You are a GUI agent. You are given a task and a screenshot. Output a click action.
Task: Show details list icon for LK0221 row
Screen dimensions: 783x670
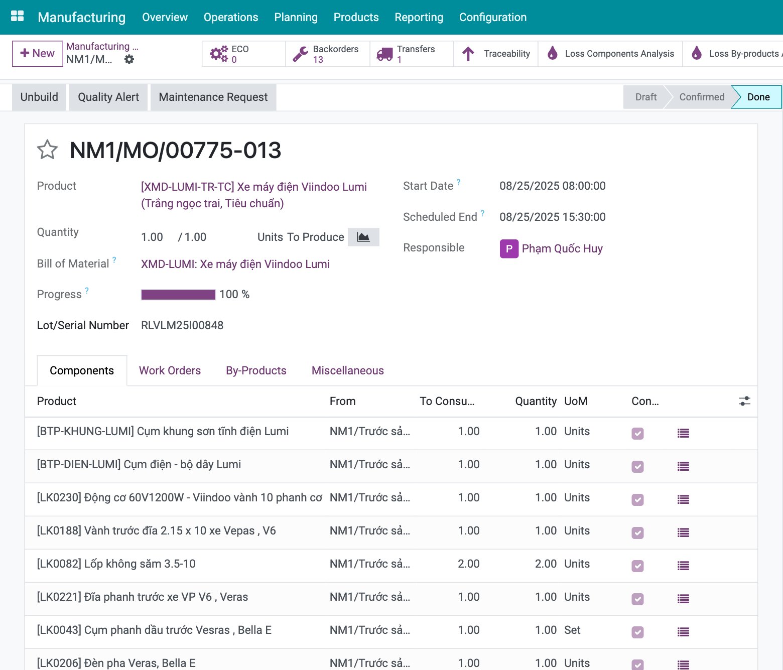point(683,599)
